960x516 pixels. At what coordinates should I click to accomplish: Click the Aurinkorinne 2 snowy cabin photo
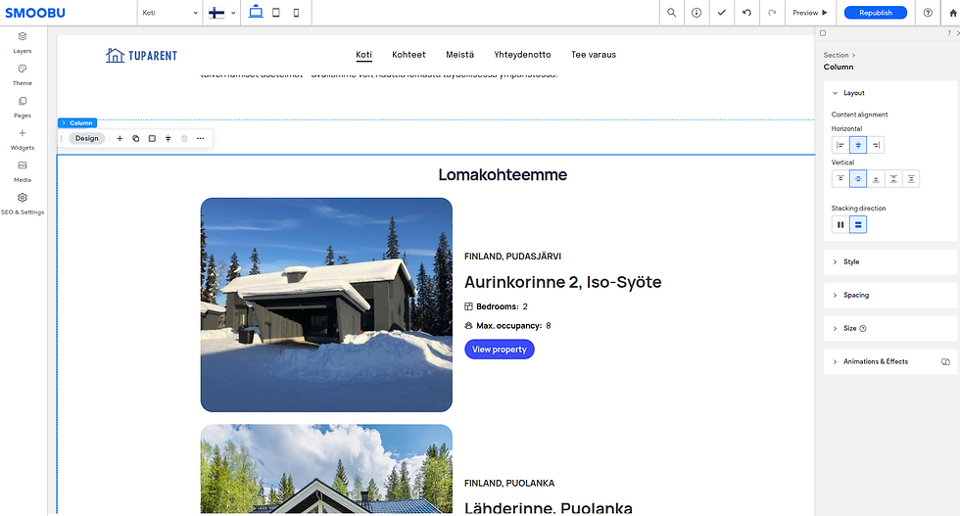[326, 305]
